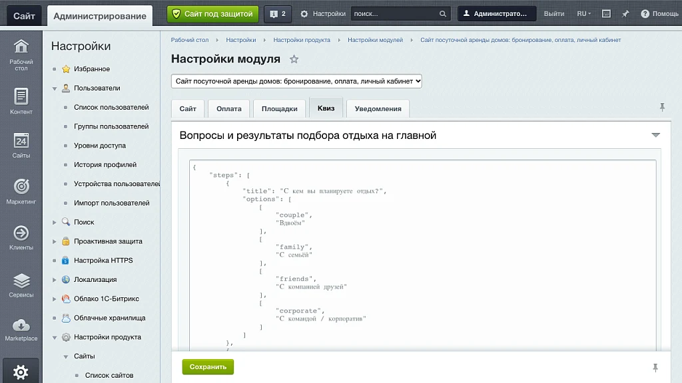Open Помощь help in top bar
682x383 pixels.
[659, 14]
